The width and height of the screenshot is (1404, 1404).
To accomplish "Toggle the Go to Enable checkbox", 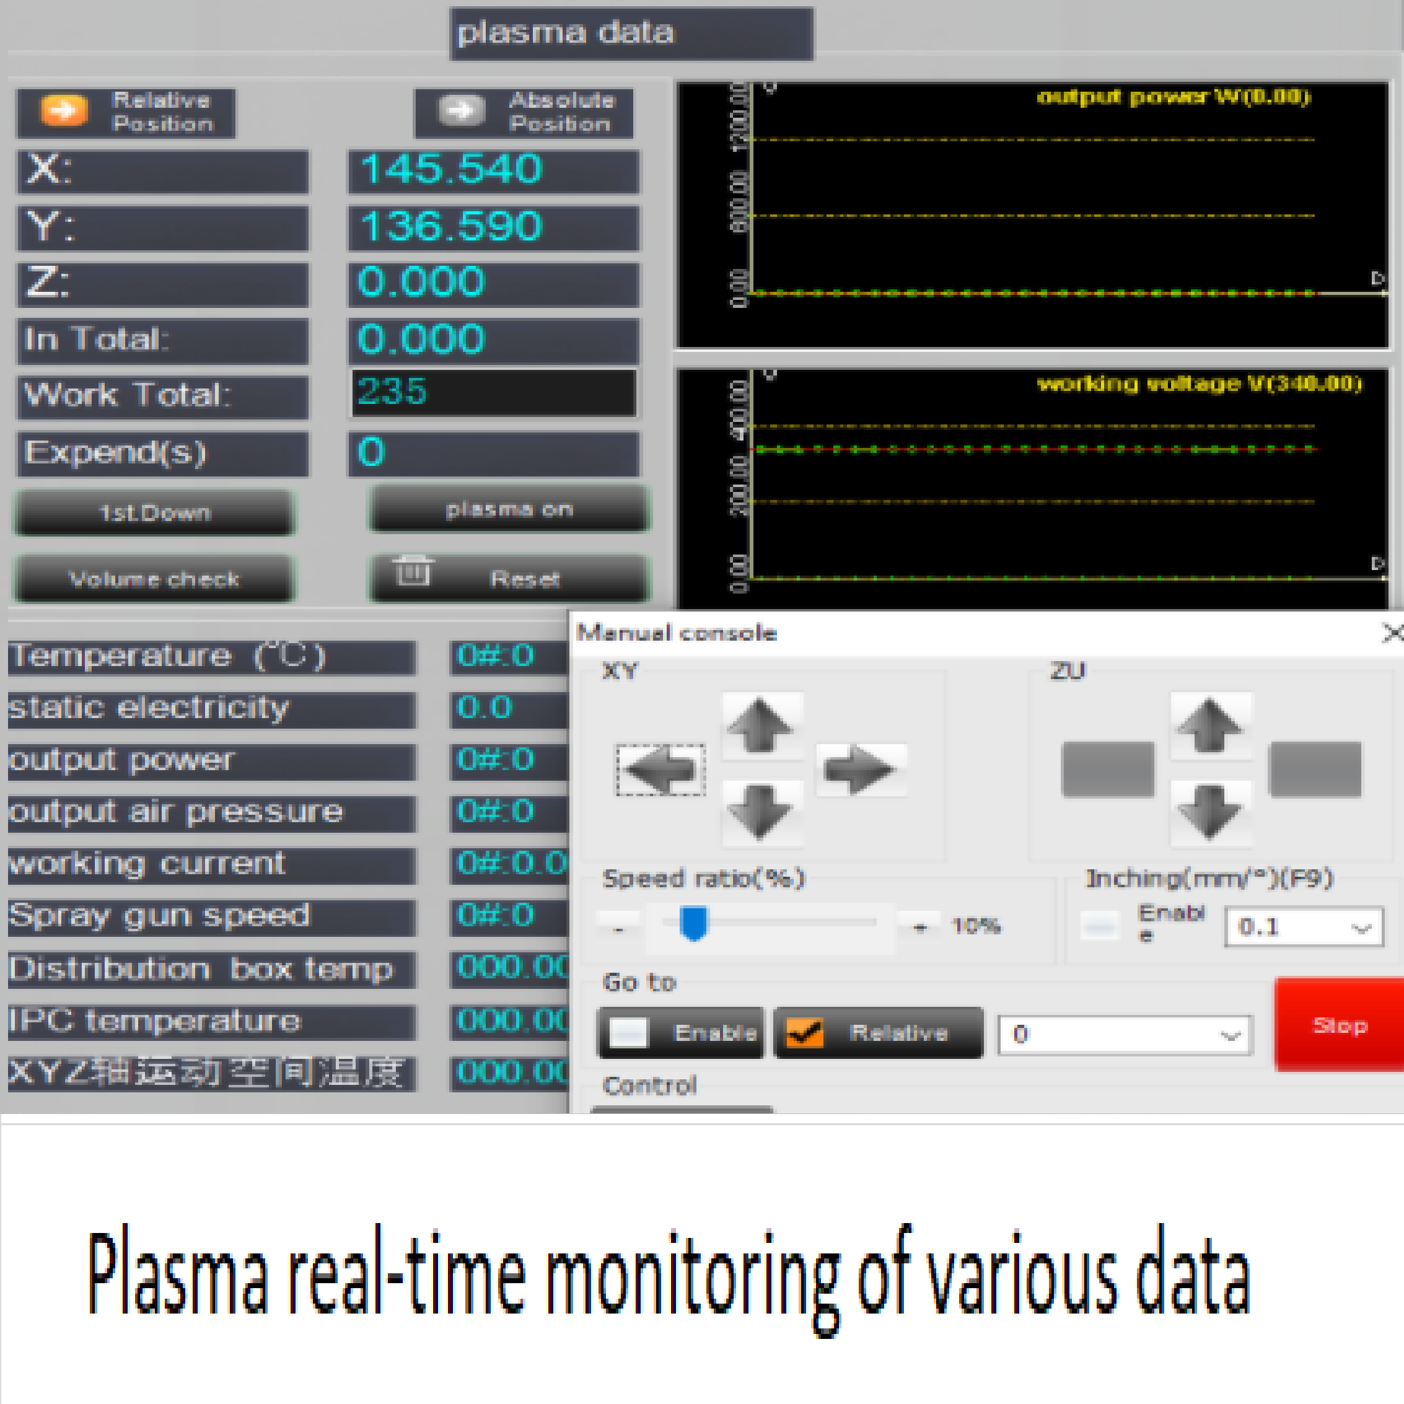I will [629, 1033].
